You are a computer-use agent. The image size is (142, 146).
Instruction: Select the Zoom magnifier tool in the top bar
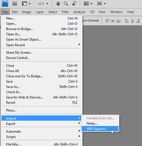click(x=66, y=4)
